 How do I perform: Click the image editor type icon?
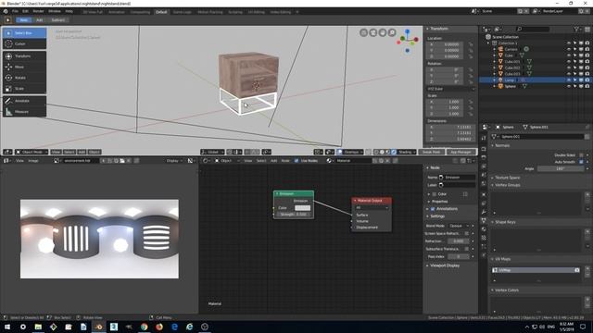click(6, 160)
